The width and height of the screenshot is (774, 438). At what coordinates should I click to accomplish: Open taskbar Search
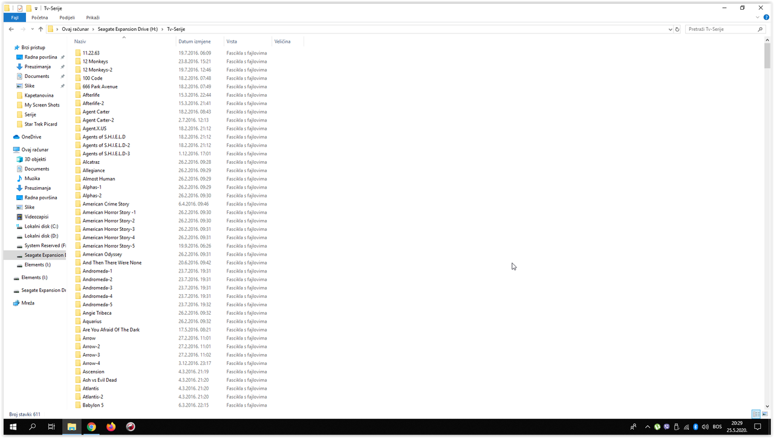33,427
